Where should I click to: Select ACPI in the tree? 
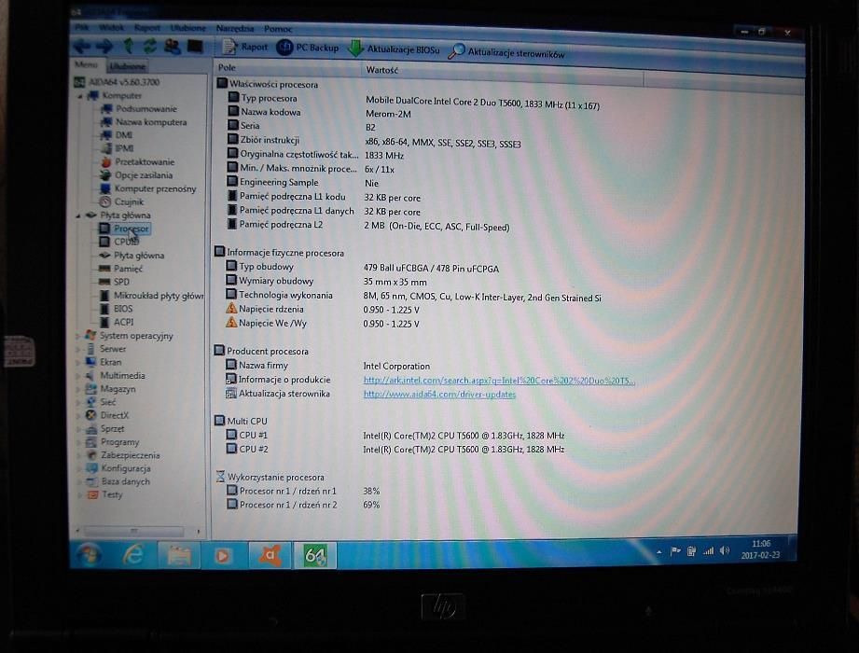point(117,323)
